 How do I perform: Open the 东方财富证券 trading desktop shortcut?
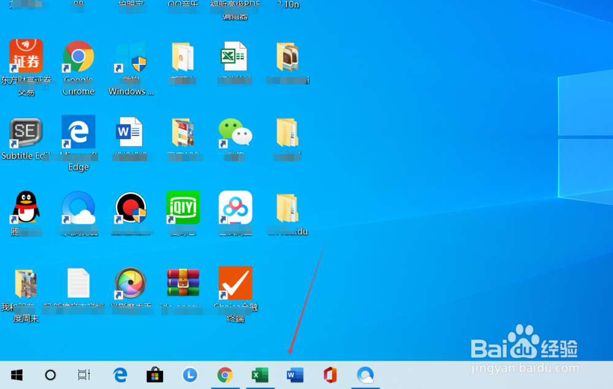(x=26, y=56)
